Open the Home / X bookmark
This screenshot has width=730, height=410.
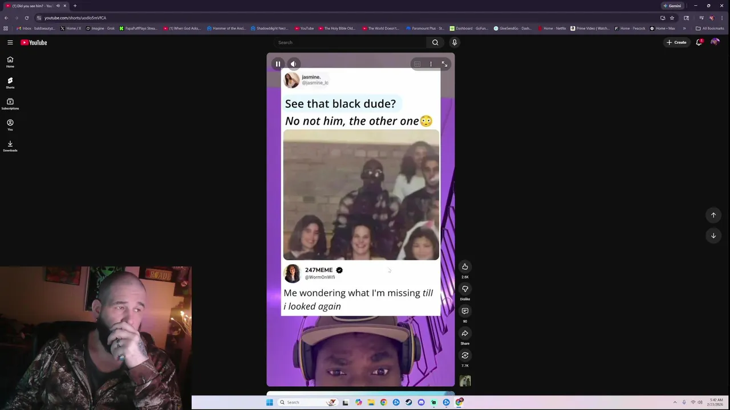pyautogui.click(x=71, y=28)
